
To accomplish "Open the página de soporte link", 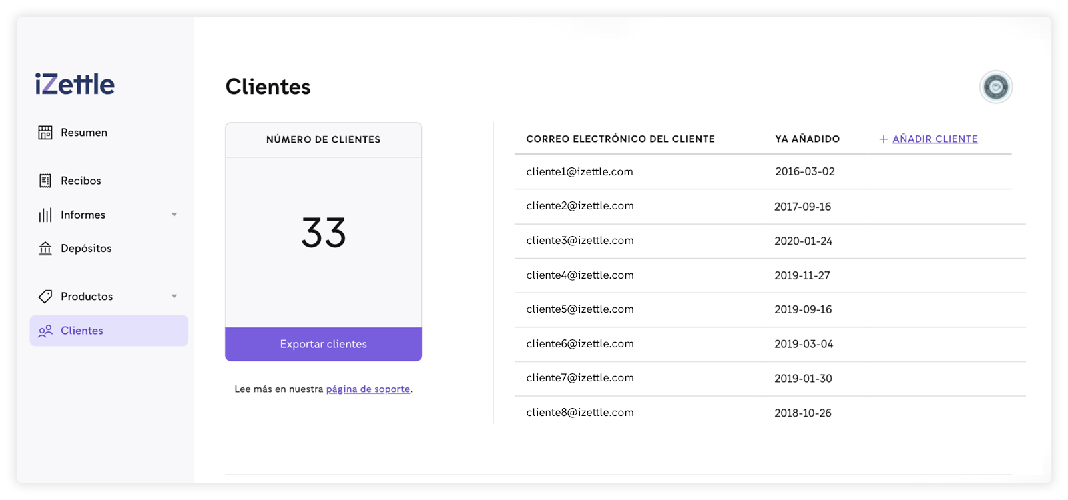I will tap(368, 389).
